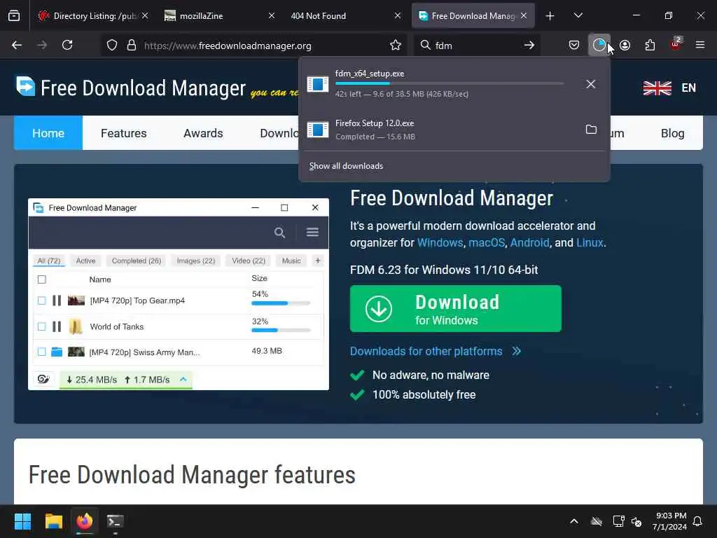Click volume muted tray icon

pyautogui.click(x=636, y=521)
